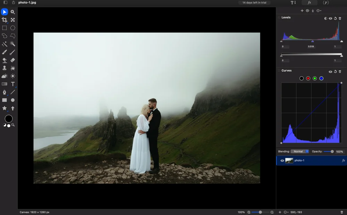Select the black composite curves channel

coord(302,78)
